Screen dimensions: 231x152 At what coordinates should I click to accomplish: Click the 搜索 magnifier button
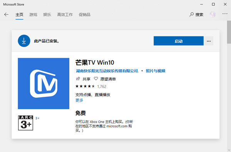196,15
